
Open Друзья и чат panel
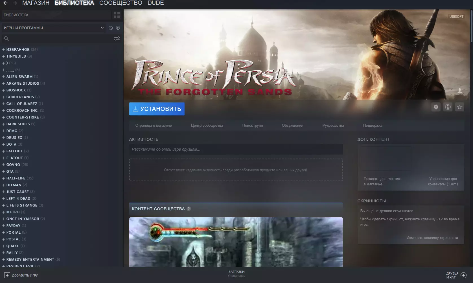456,275
